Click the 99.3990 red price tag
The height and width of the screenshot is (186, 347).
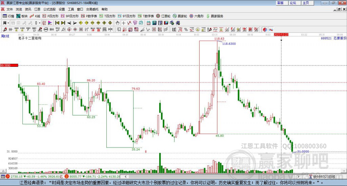click(x=9, y=65)
